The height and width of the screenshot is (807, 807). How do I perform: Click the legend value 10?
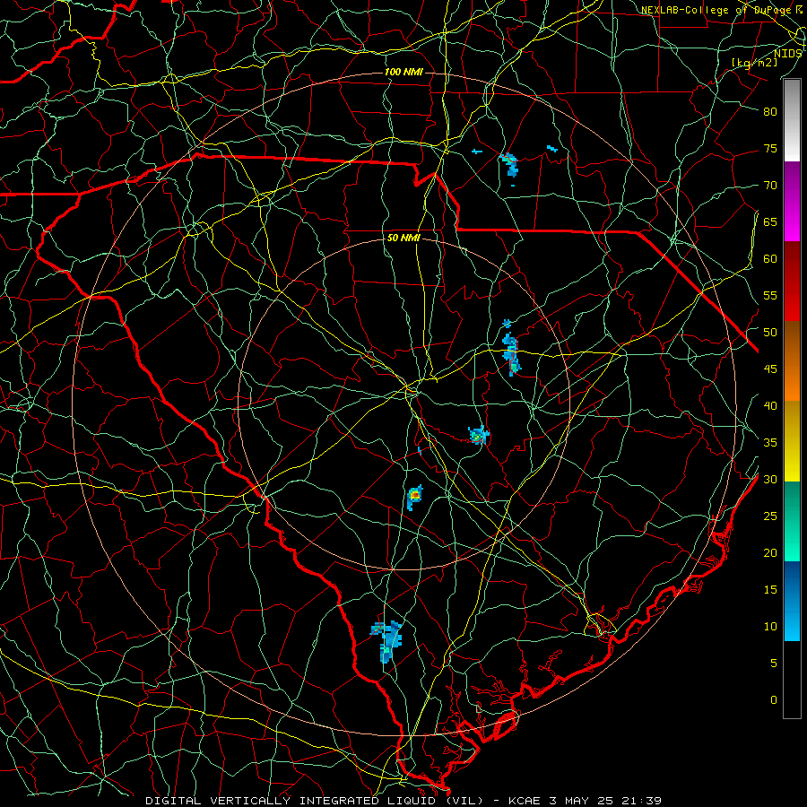(770, 627)
